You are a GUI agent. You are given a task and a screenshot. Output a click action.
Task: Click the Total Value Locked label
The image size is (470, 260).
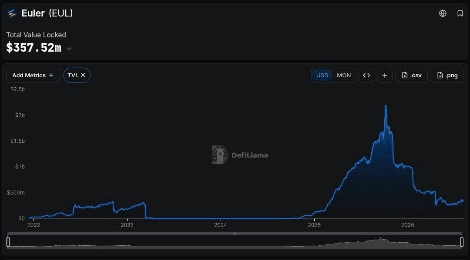click(36, 35)
